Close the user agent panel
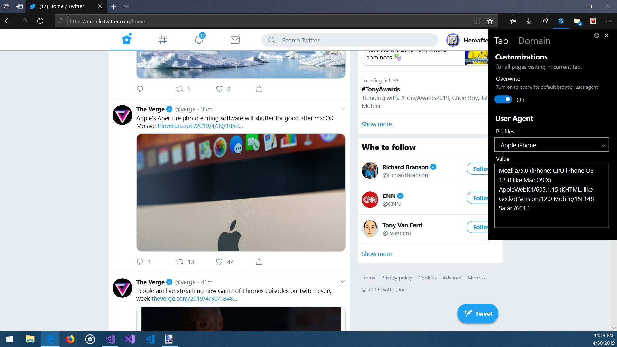The image size is (617, 347). [x=607, y=36]
